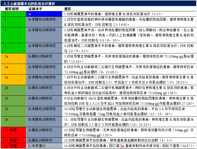Click recommendation 13 text about '达比加群'

[118, 140]
